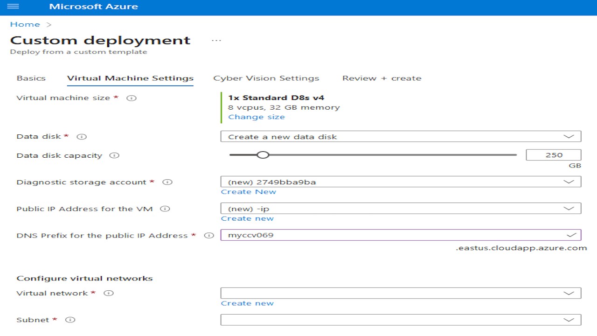
Task: Click the Data disk capacity slider handle
Action: point(263,155)
